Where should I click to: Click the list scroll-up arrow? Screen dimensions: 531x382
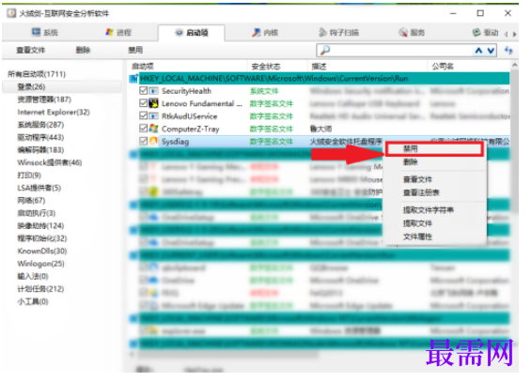pyautogui.click(x=515, y=65)
